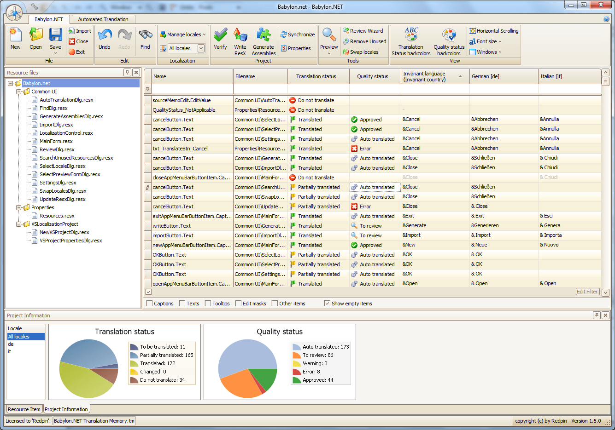Switch to Automated Translation ribbon tab

click(x=103, y=19)
